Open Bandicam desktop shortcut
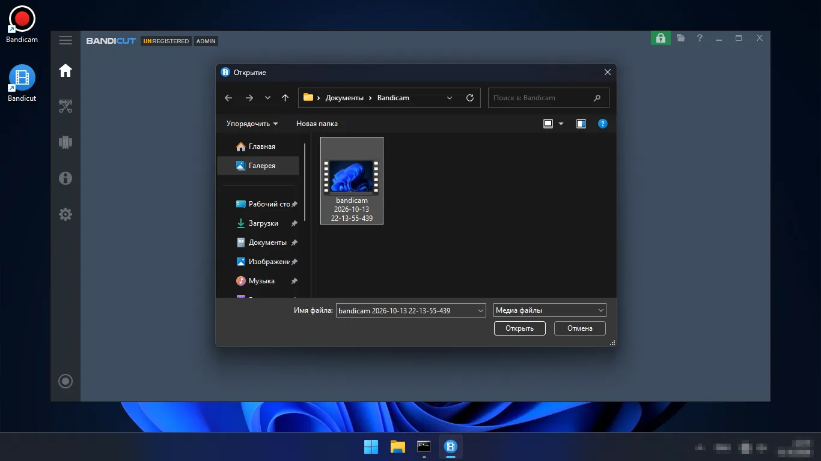 [22, 25]
